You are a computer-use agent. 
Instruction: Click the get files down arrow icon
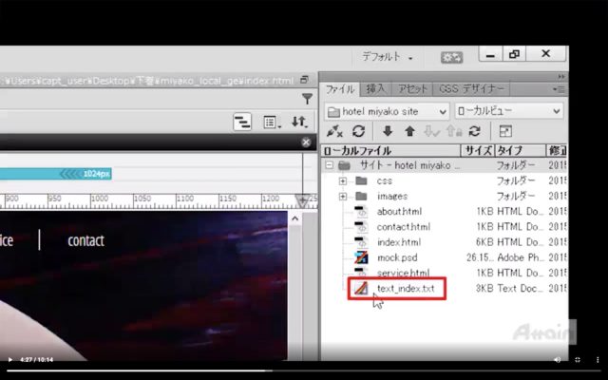(388, 131)
